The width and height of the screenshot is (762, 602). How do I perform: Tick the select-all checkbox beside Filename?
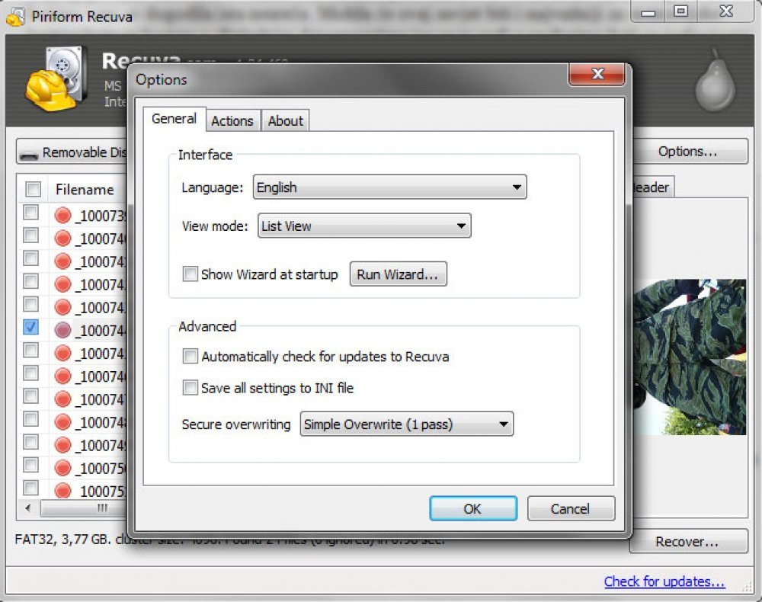point(33,188)
